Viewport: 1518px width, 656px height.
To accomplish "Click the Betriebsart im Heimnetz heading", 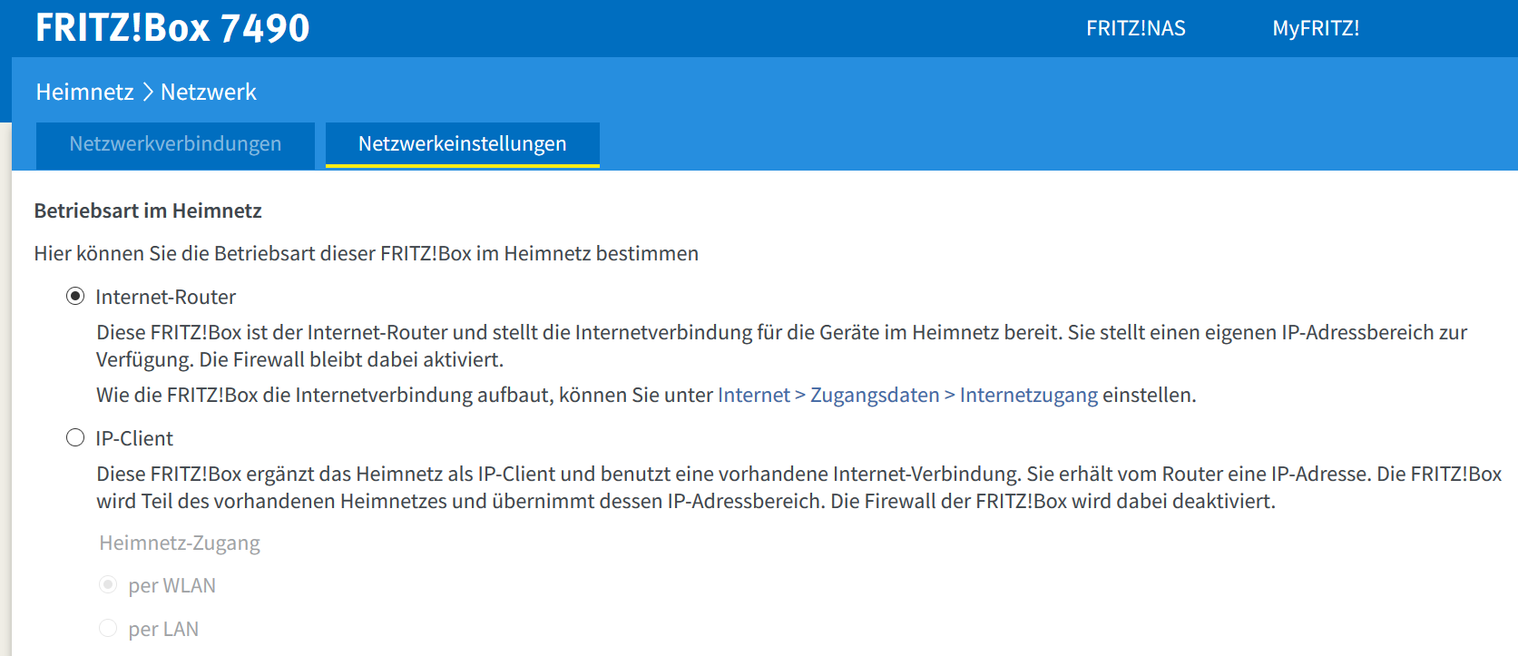I will (x=148, y=211).
